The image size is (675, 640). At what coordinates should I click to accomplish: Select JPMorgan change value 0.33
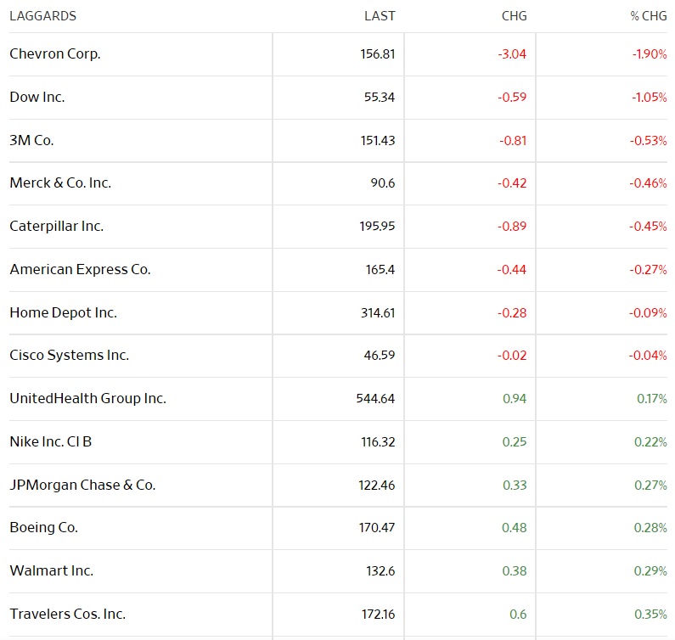coord(515,486)
